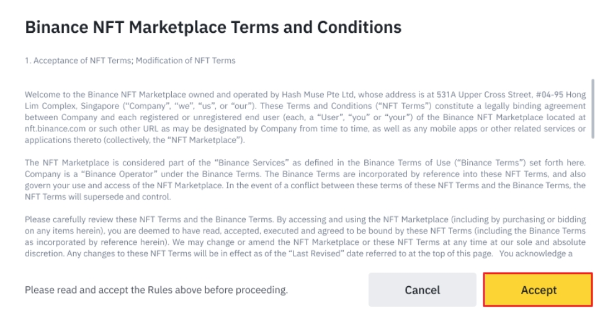Select the "1. Acceptance of NFT Terms" heading

pos(130,61)
